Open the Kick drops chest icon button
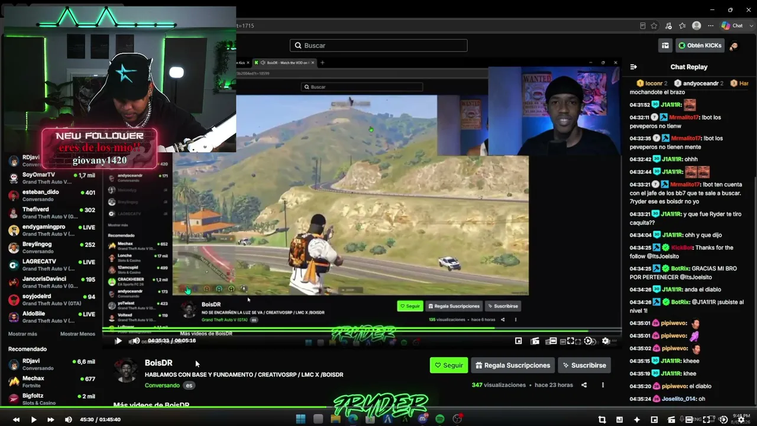 [x=665, y=46]
